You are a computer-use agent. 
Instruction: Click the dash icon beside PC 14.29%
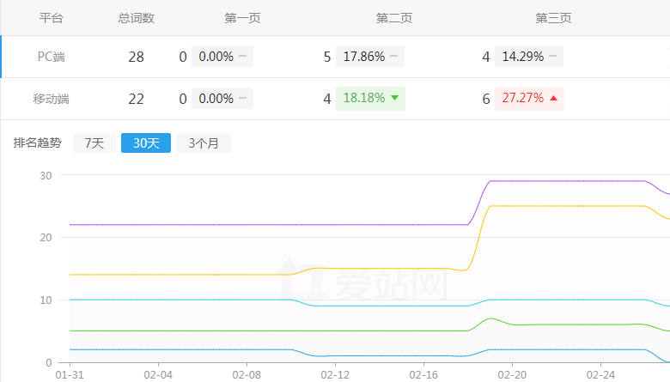pyautogui.click(x=552, y=58)
